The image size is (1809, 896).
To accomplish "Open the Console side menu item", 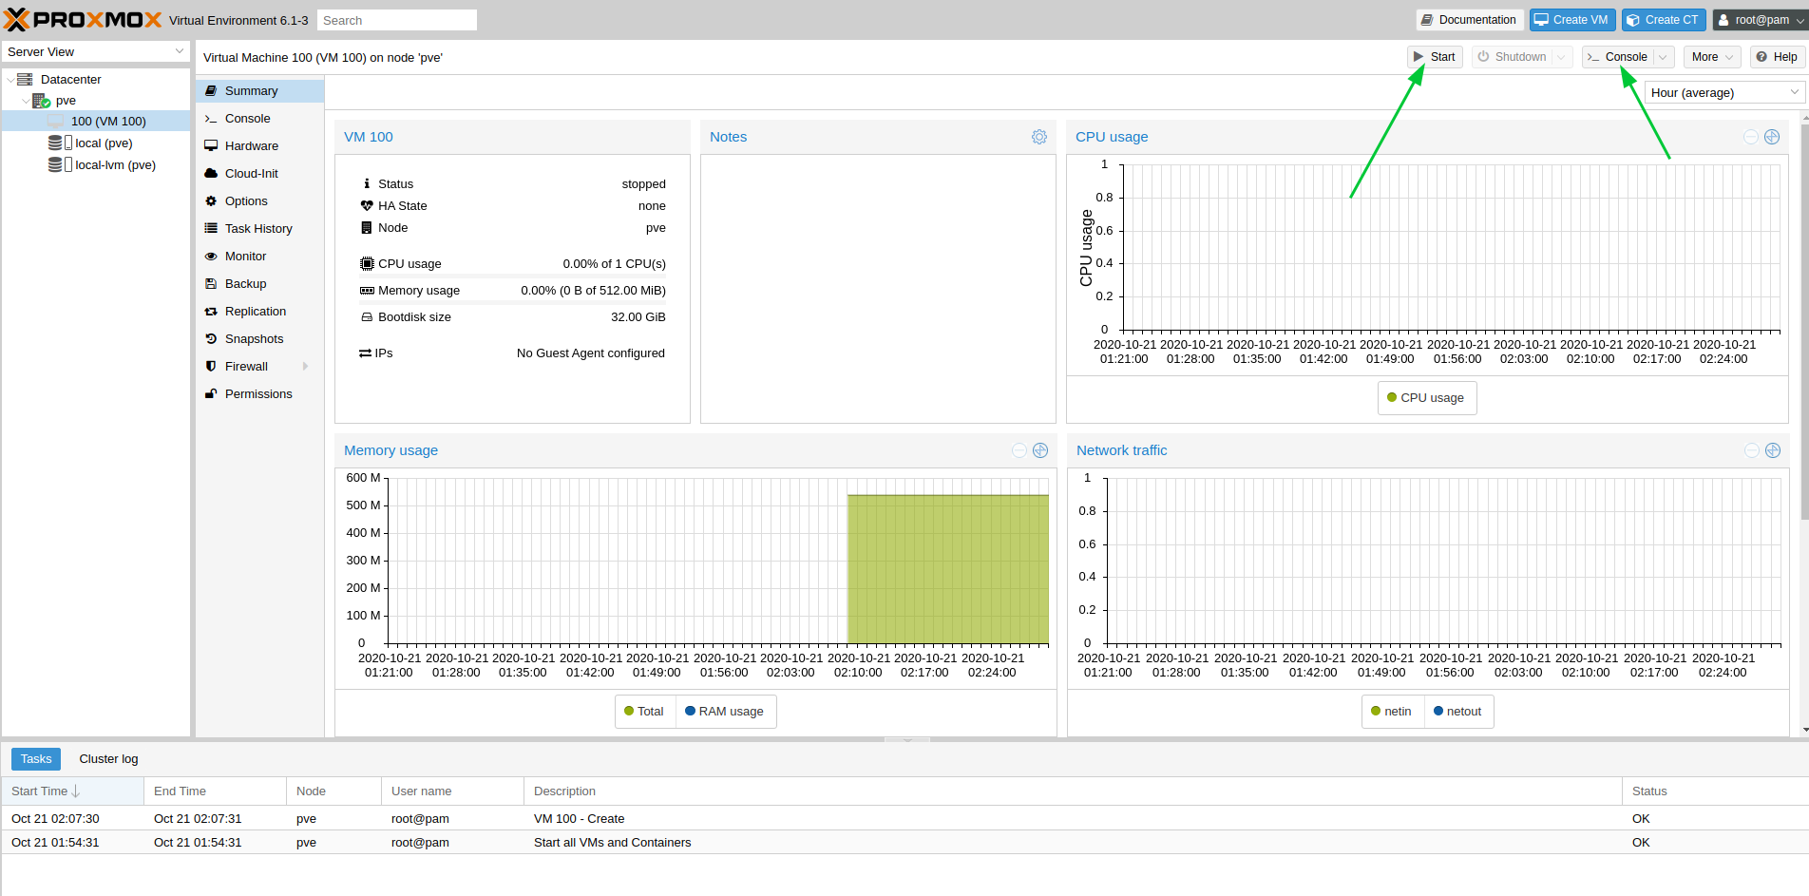I will (259, 118).
